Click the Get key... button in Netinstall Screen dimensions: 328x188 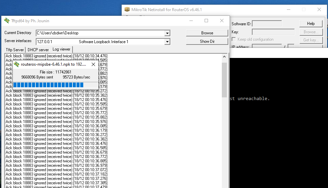tap(311, 40)
